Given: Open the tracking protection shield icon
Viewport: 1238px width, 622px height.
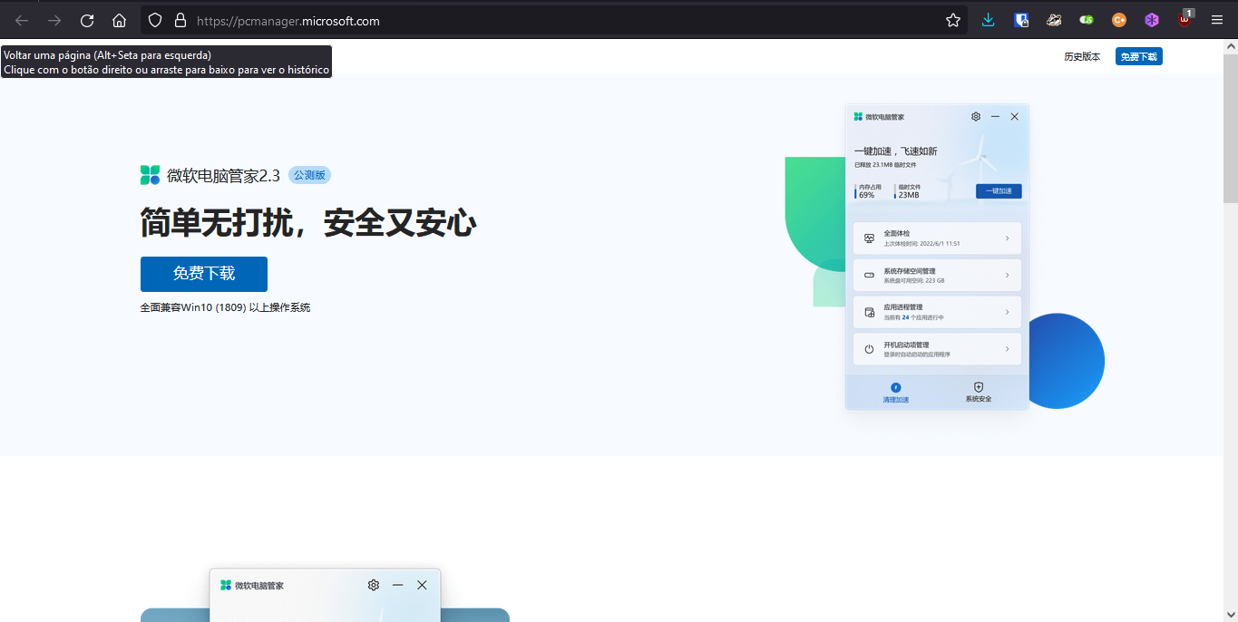Looking at the screenshot, I should point(155,20).
